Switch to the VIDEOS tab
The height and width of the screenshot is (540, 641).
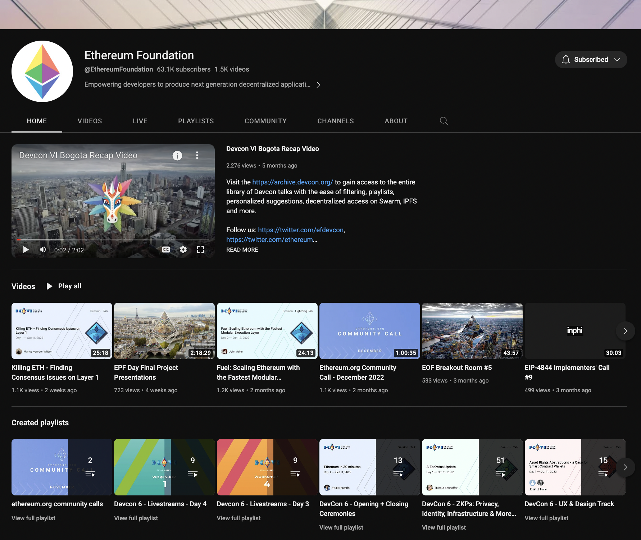[x=90, y=121]
